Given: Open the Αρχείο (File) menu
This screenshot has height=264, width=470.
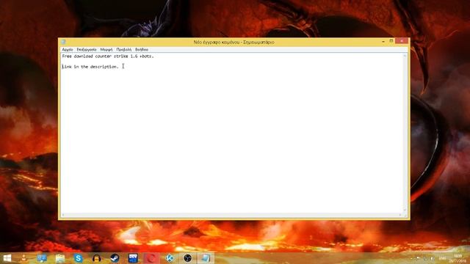Looking at the screenshot, I should 68,49.
